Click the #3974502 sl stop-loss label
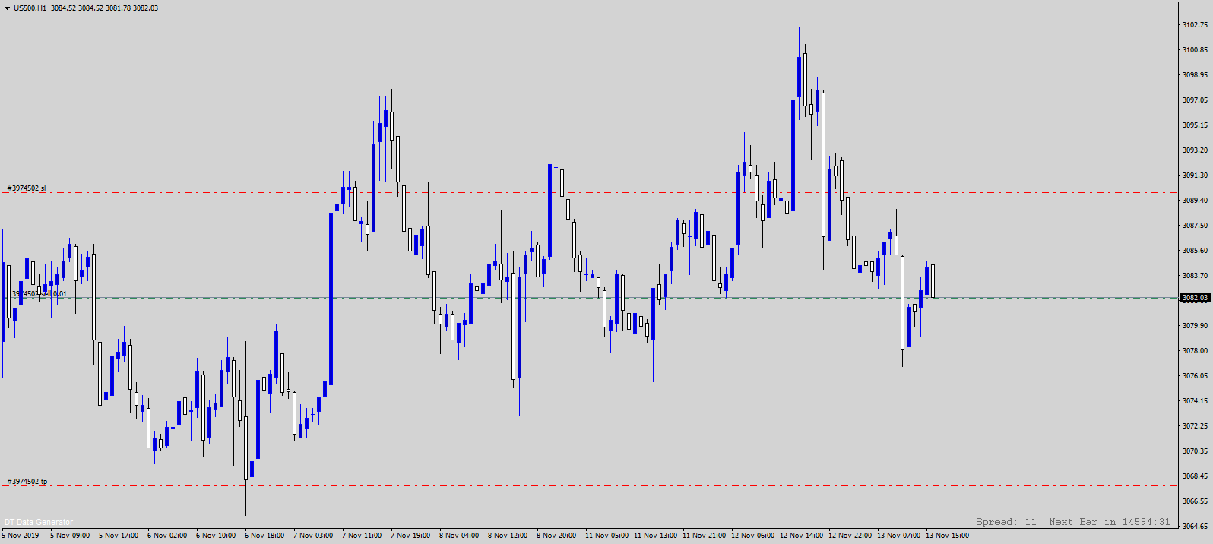This screenshot has height=544, width=1213. 27,188
